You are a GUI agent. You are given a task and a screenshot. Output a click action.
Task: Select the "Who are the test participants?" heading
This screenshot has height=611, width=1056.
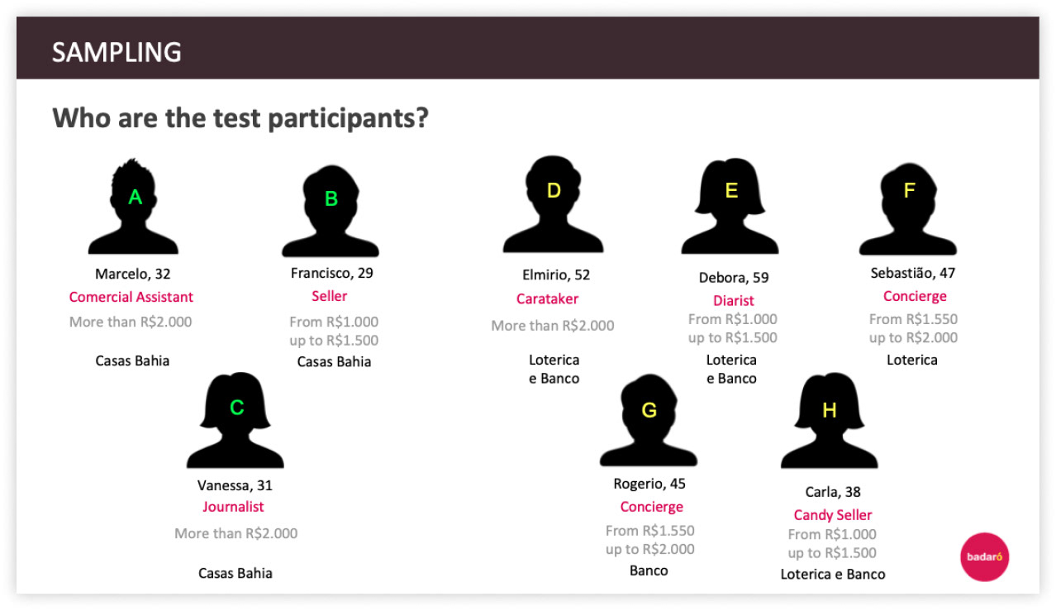[x=240, y=118]
